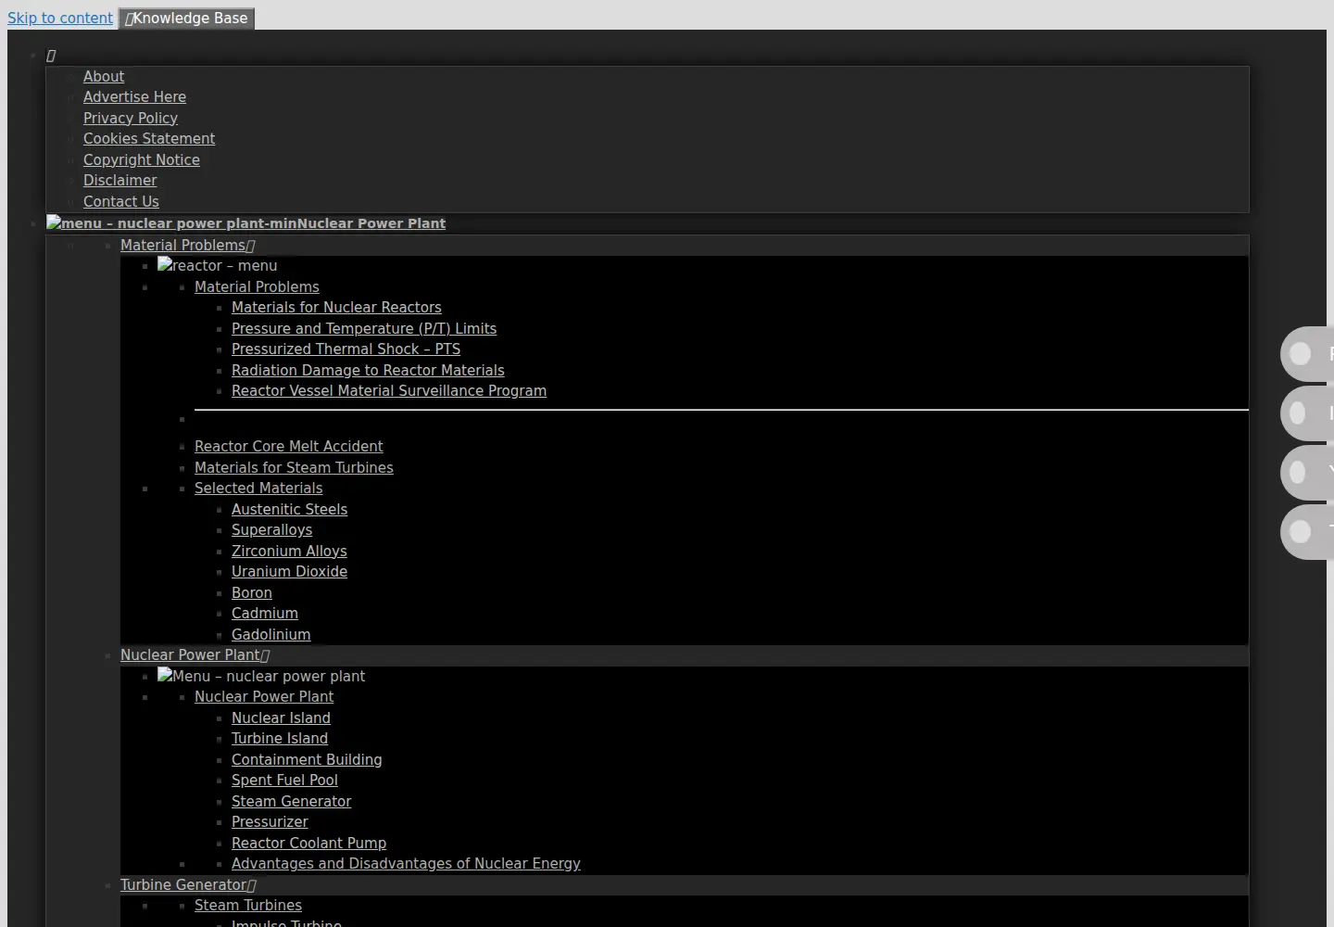Screen dimensions: 1334x927
Task: Go to Materials for Steam Turbines
Action: coord(294,468)
